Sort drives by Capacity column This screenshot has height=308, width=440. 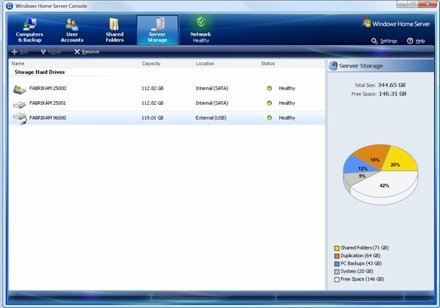click(x=165, y=64)
